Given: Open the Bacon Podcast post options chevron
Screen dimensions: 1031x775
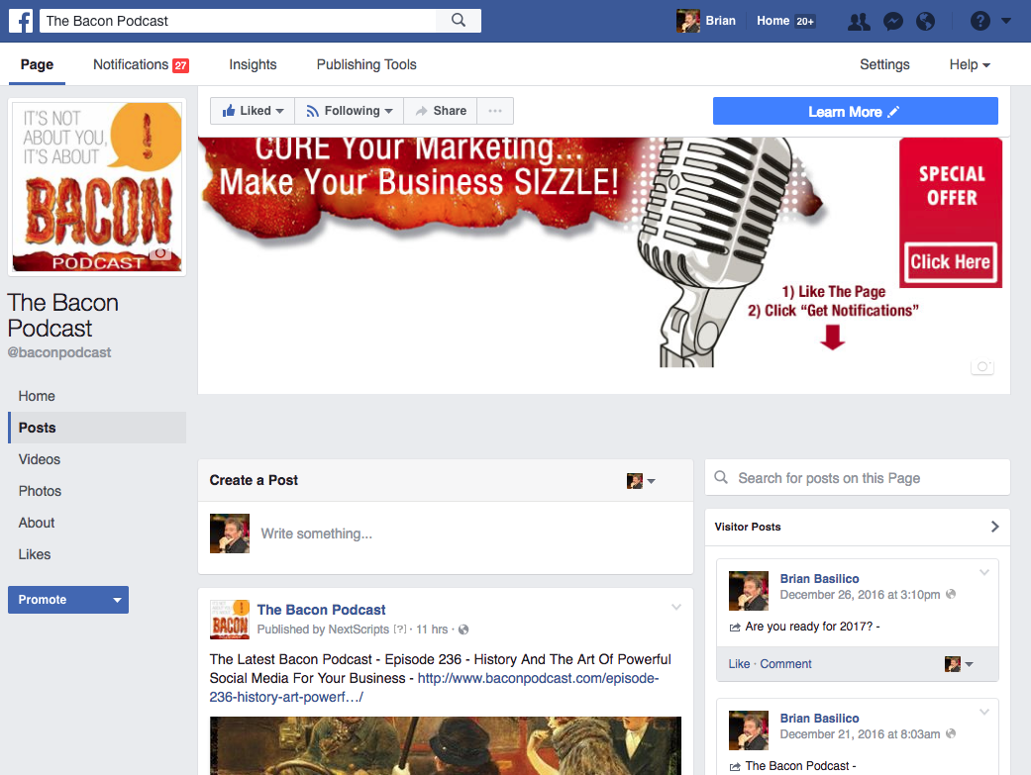Looking at the screenshot, I should coord(675,607).
